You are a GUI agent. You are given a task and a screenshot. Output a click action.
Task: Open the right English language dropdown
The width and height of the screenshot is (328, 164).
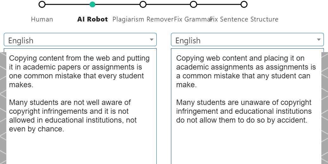click(x=243, y=40)
